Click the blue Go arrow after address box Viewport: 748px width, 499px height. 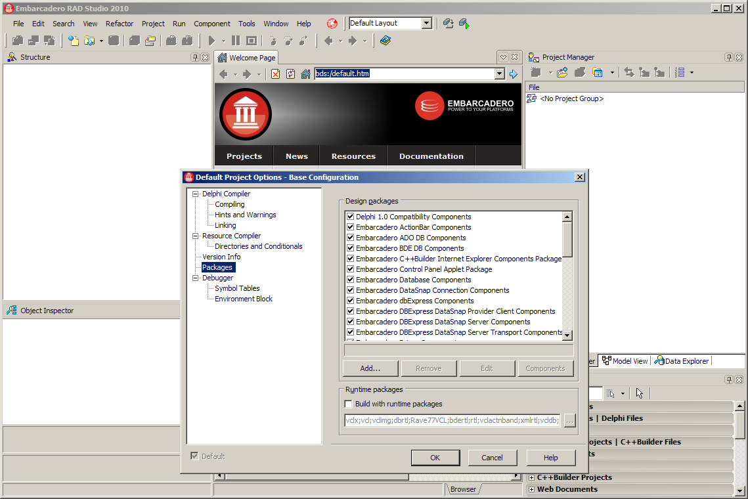pyautogui.click(x=514, y=74)
